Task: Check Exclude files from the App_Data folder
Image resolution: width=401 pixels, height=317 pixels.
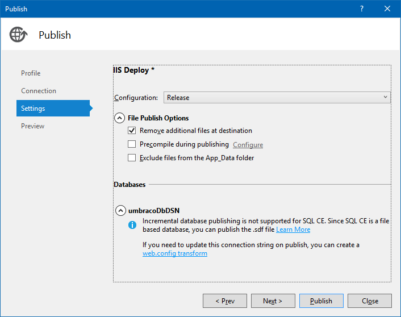Action: (132, 158)
